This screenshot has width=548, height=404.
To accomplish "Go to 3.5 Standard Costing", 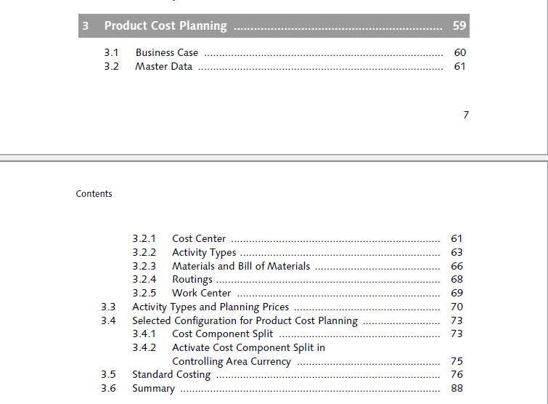I will [282, 375].
